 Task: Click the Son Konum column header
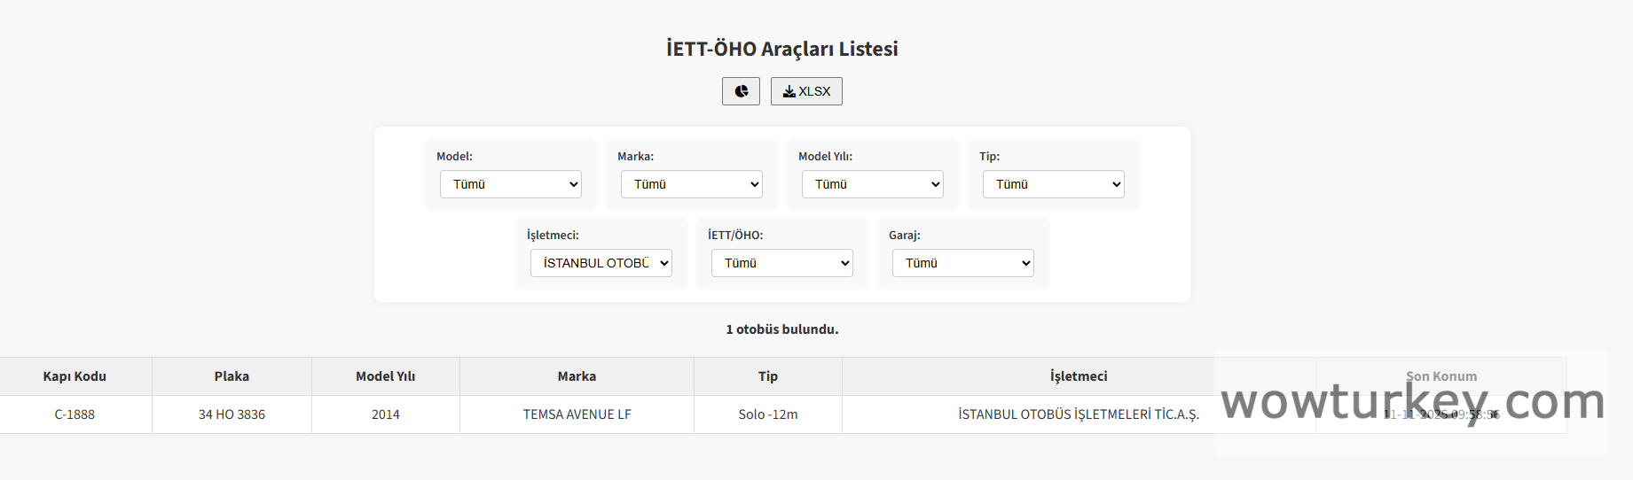click(1441, 376)
